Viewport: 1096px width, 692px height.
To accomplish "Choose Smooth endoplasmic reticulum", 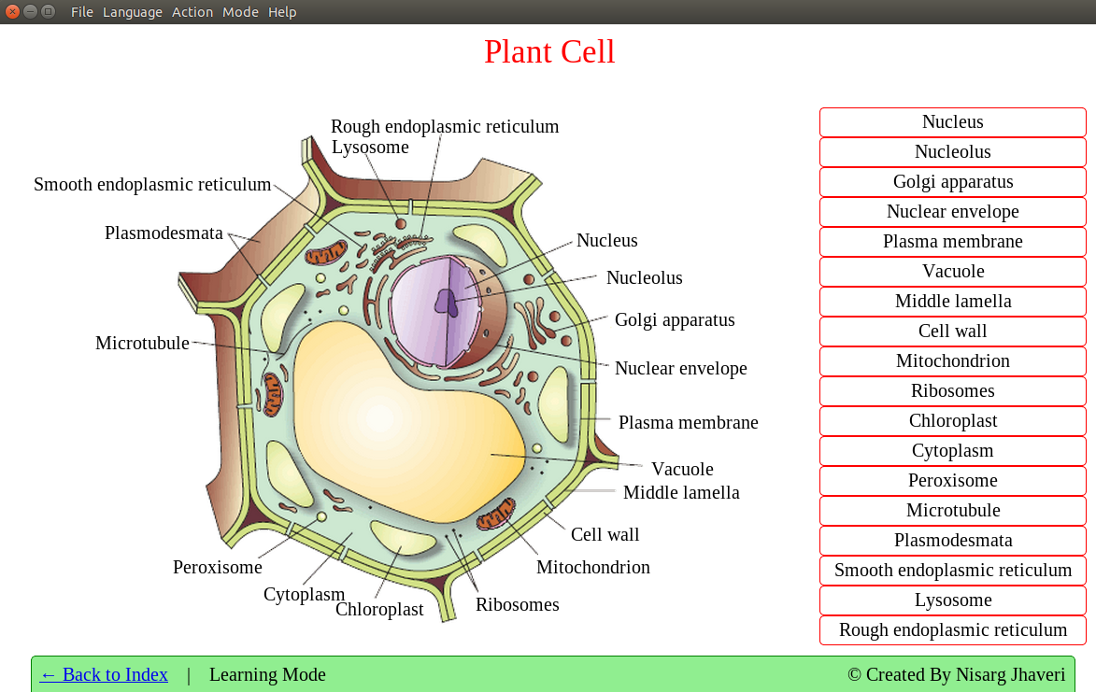I will (952, 570).
